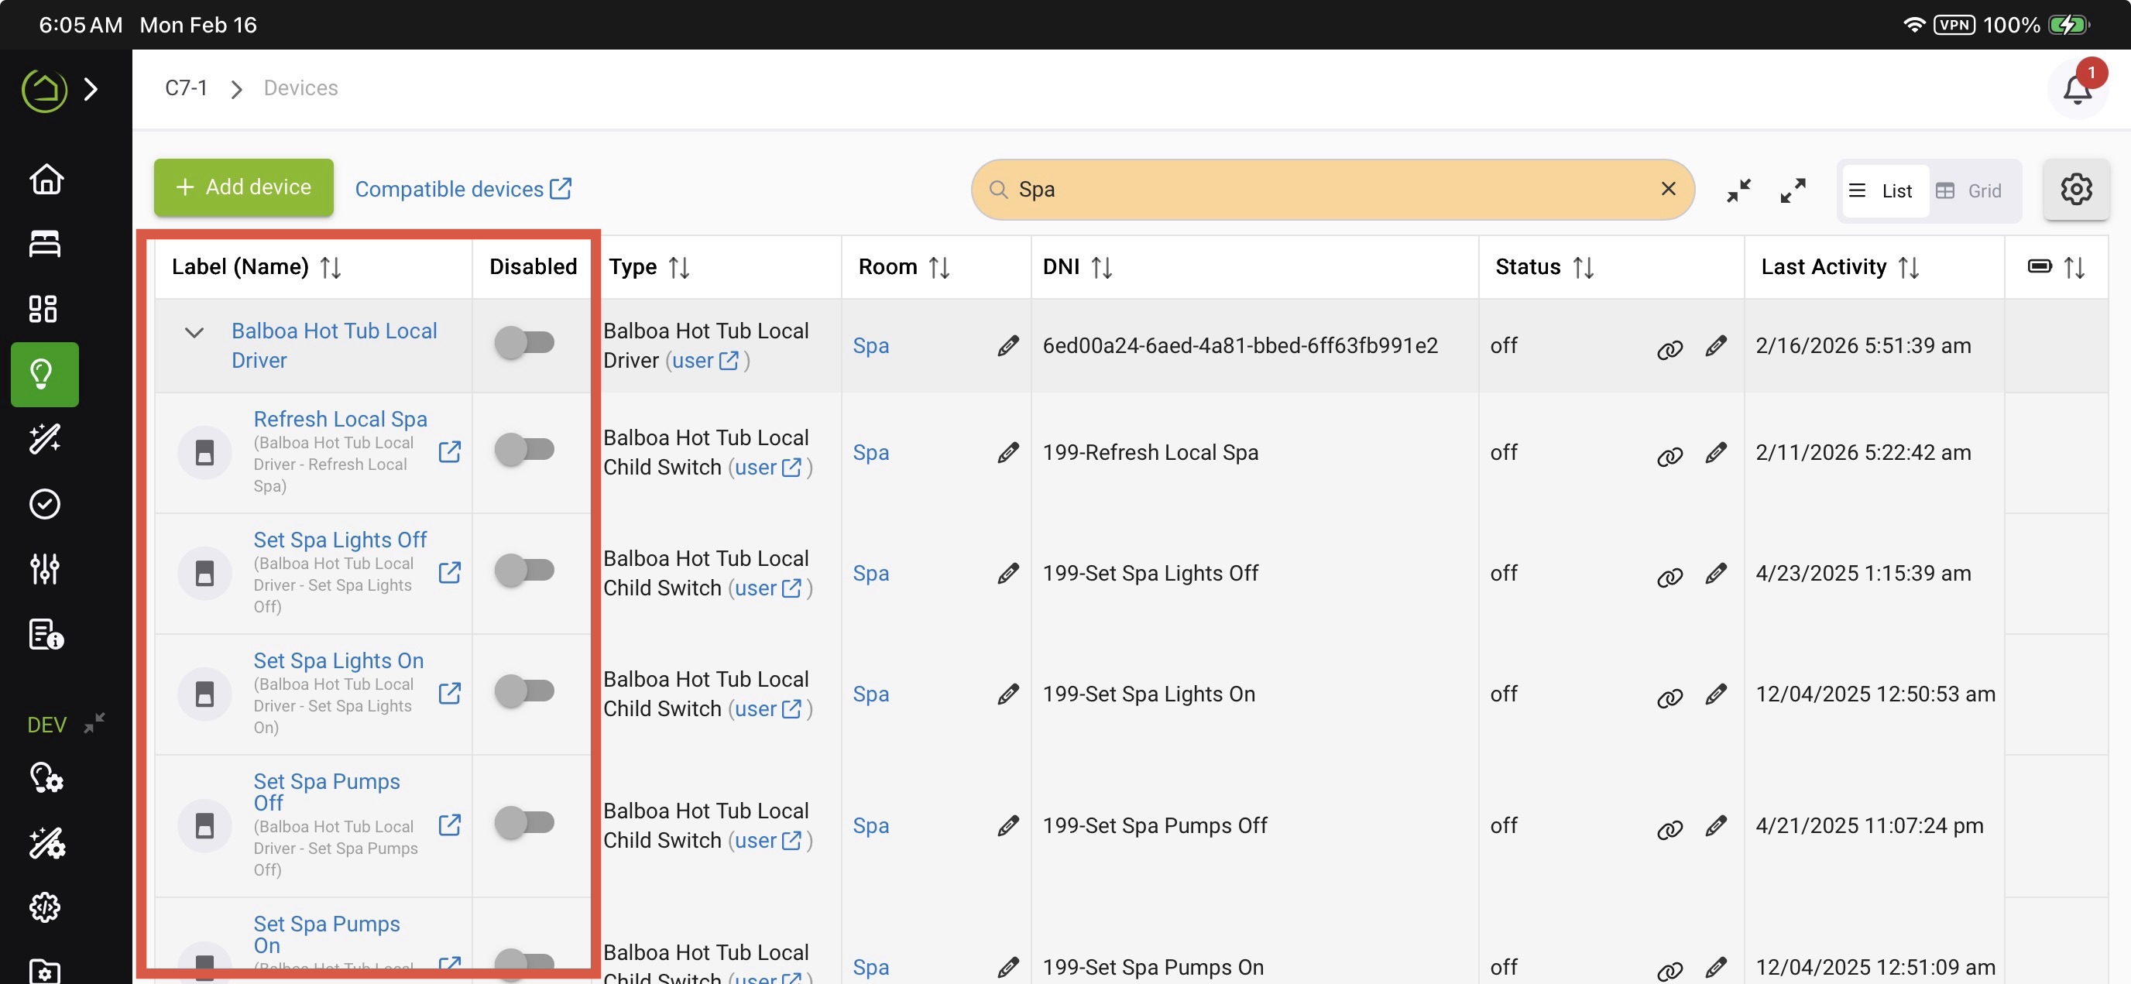Expand sidebar with chevron next to logo
This screenshot has width=2131, height=984.
click(x=91, y=88)
